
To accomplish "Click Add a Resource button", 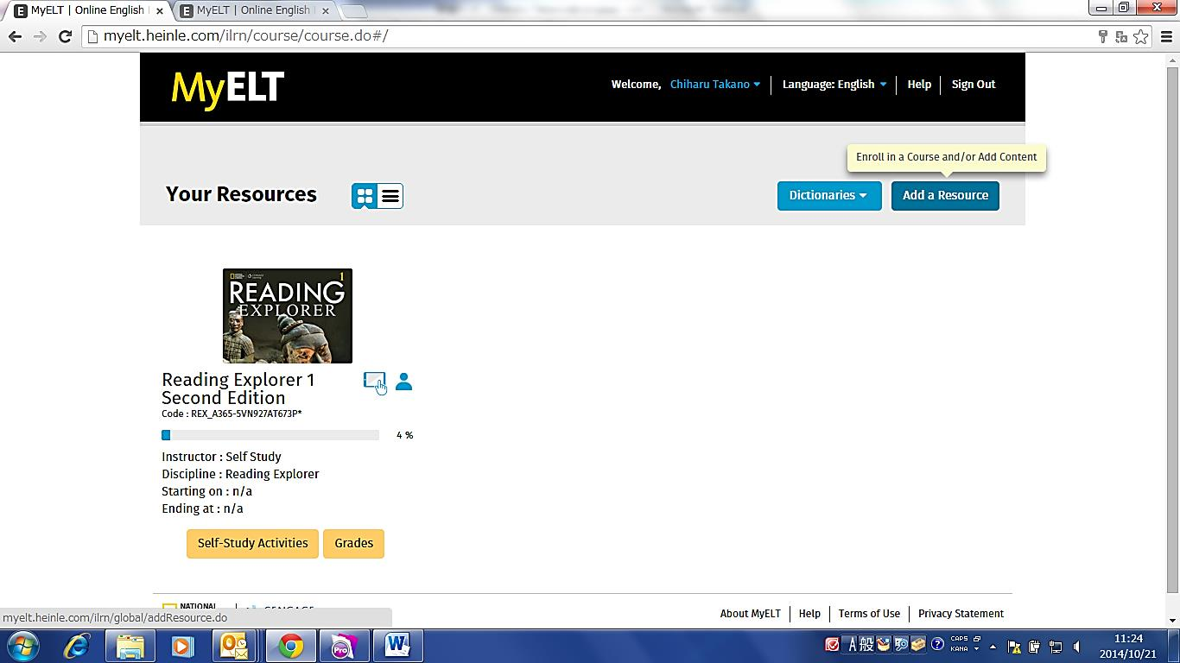I will [945, 195].
